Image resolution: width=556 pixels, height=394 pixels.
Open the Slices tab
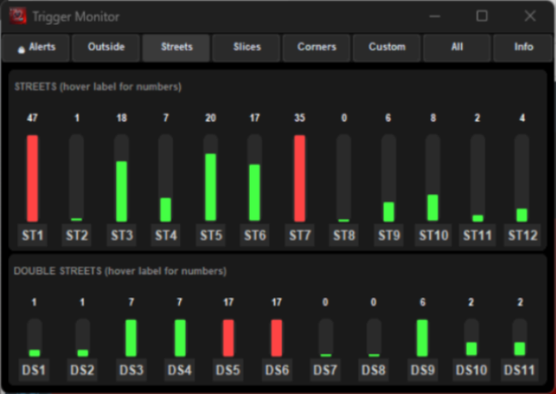pyautogui.click(x=247, y=48)
